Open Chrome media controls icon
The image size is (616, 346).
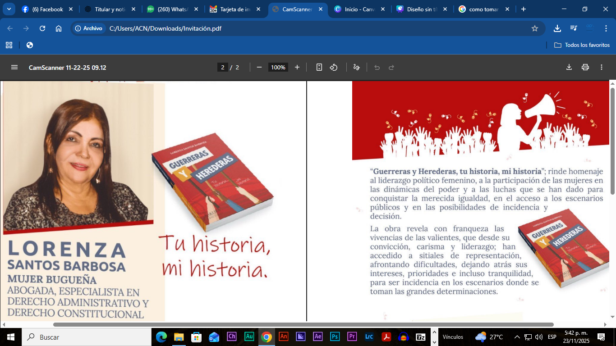coord(574,28)
